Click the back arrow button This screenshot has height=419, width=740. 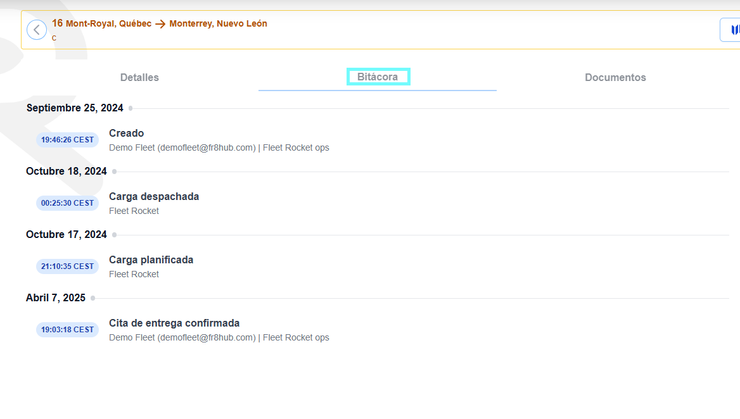pos(37,30)
